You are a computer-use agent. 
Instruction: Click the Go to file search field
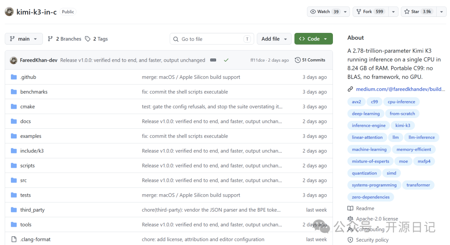tap(212, 39)
